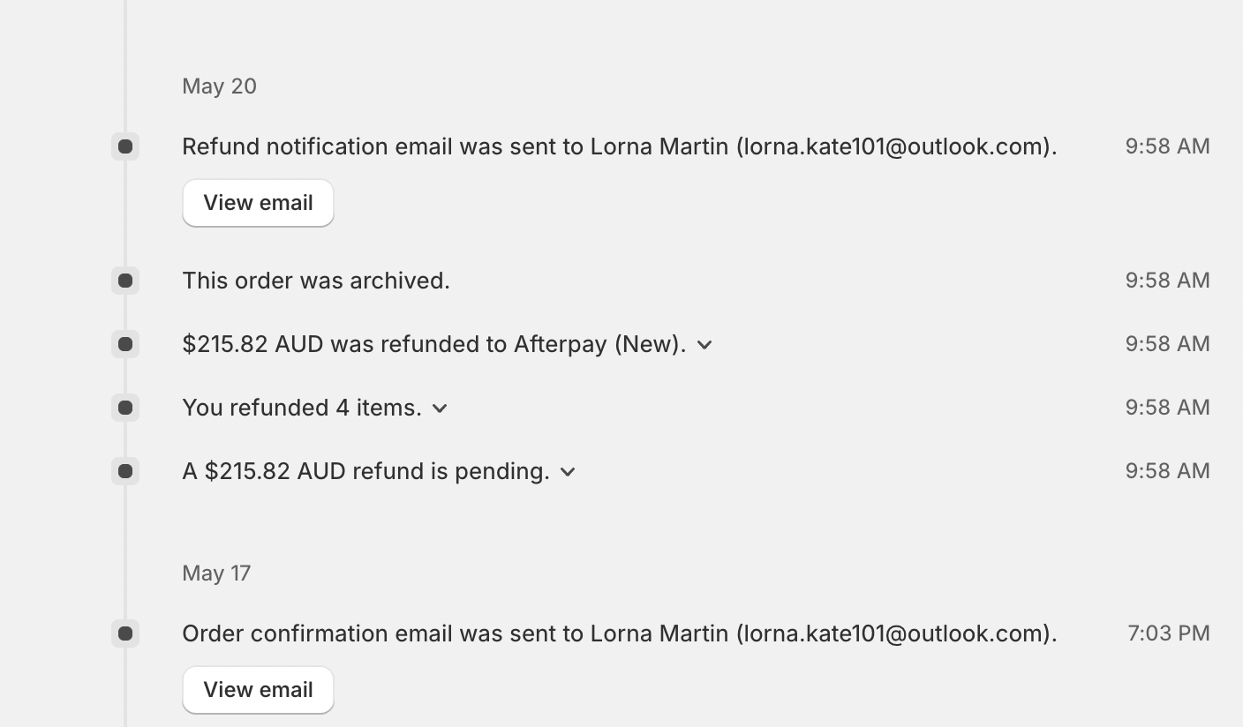Click the 7:03 PM timestamp

[1168, 633]
